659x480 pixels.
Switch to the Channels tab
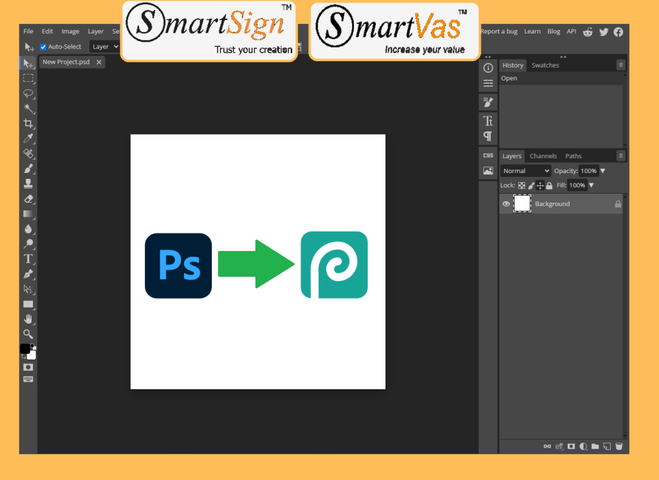point(543,156)
